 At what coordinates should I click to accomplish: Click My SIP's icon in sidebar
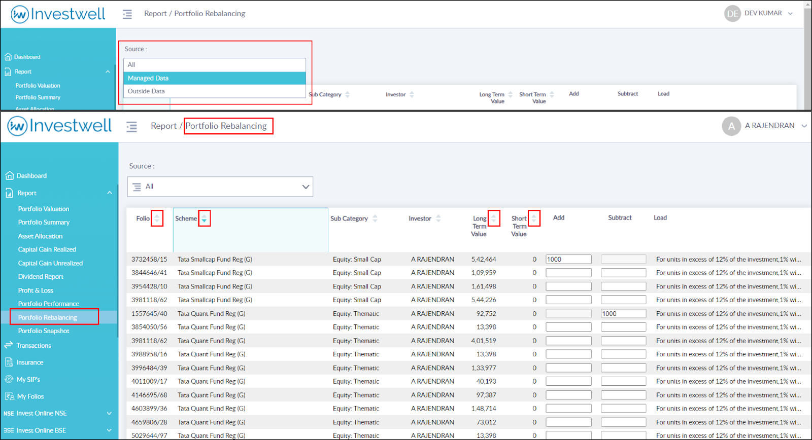coord(9,379)
